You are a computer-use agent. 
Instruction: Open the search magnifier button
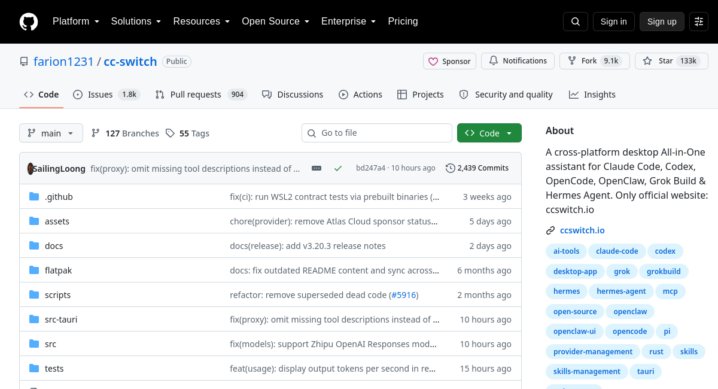pyautogui.click(x=576, y=22)
